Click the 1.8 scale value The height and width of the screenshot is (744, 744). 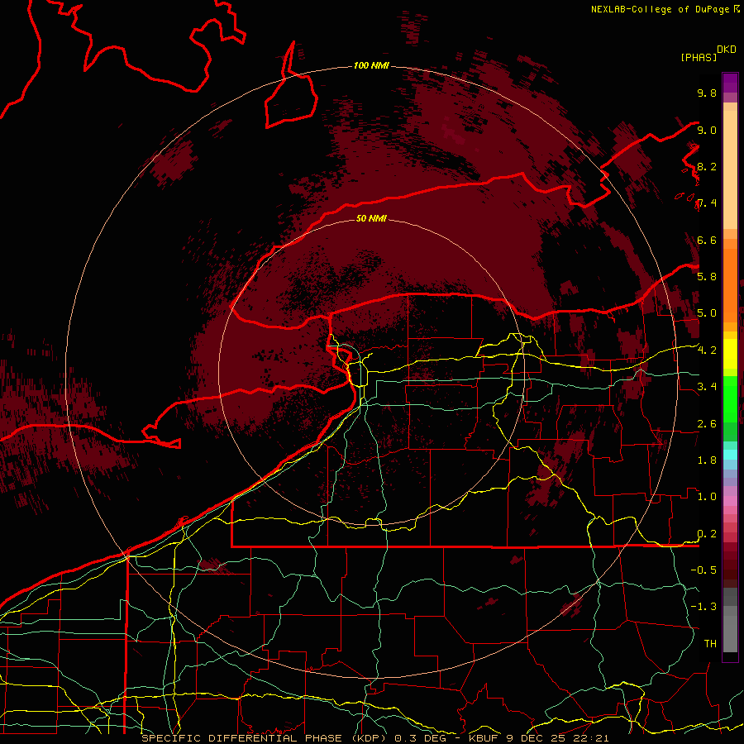[707, 460]
